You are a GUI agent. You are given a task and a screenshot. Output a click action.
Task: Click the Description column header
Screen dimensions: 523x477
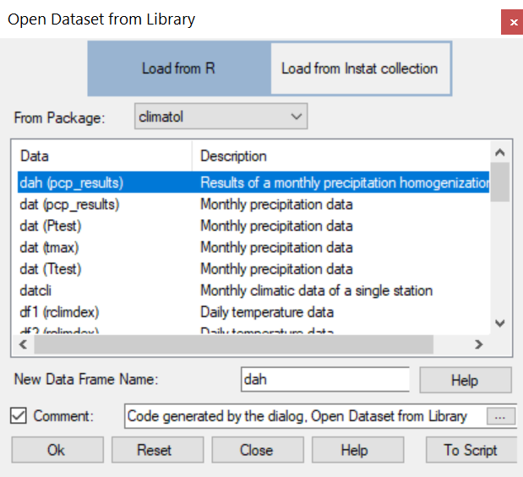[x=340, y=156]
